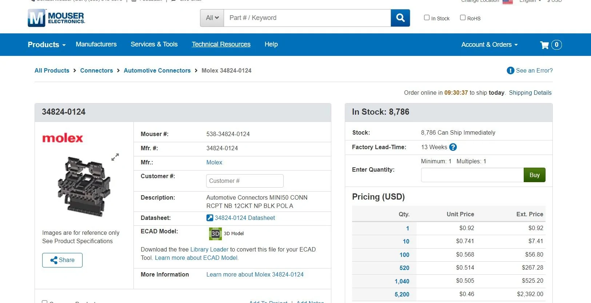Select quantity 5,200 price break

(402, 294)
